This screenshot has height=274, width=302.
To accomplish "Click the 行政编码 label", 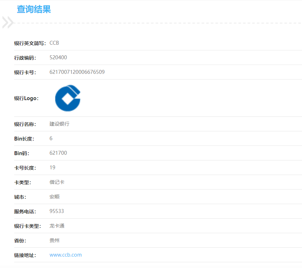I will (25, 58).
